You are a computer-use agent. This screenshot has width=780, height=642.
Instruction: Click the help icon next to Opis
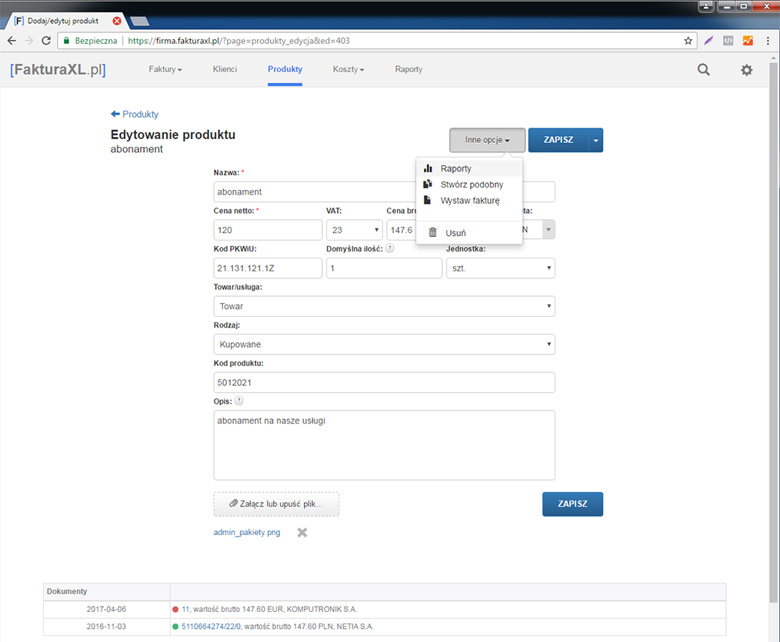tap(238, 401)
